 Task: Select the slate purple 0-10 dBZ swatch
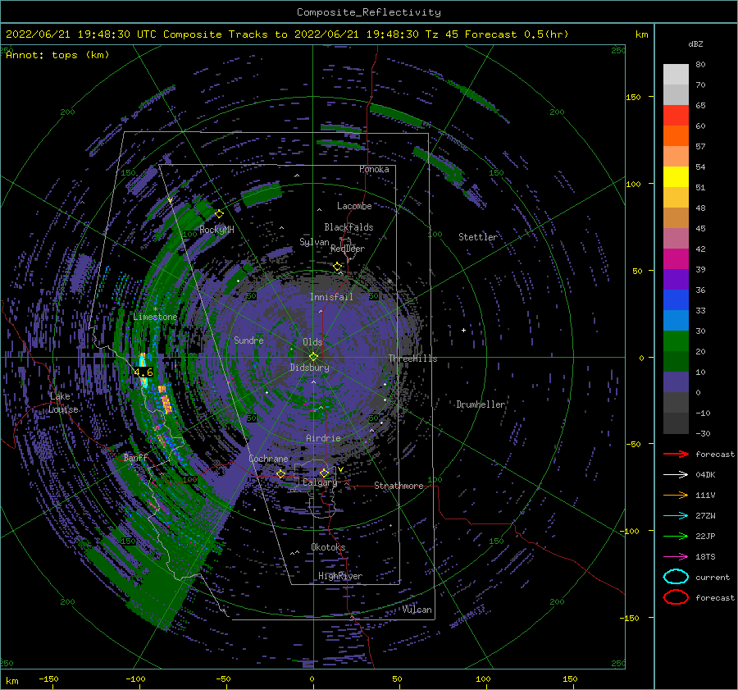pos(676,382)
